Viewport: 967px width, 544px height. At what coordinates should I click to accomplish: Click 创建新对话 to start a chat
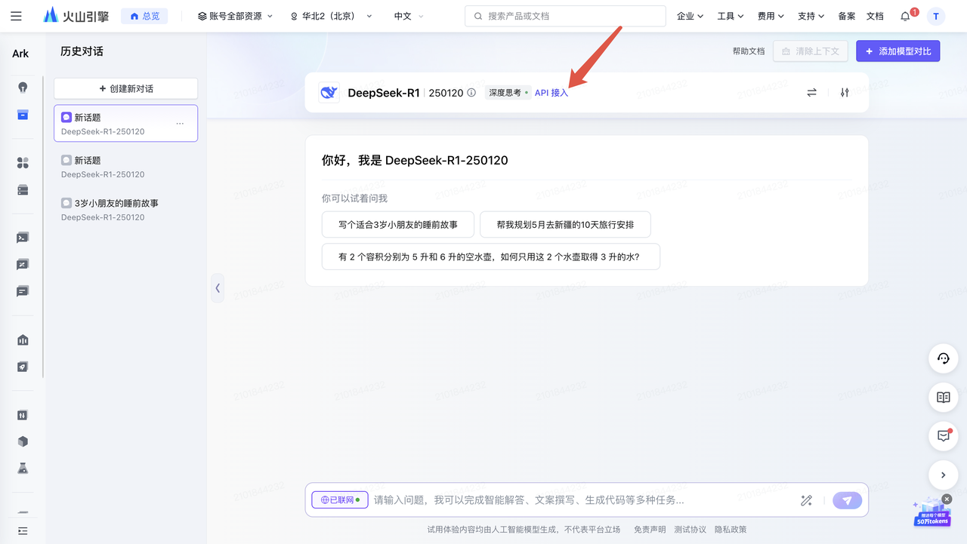pos(126,88)
